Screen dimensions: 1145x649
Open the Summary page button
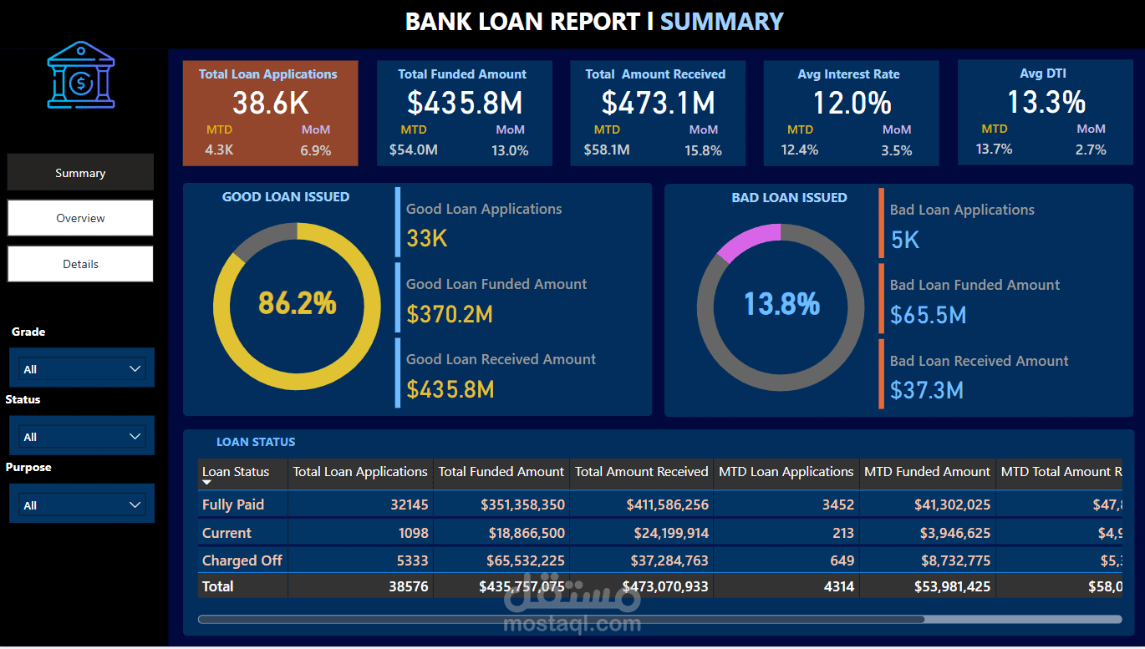(x=80, y=173)
